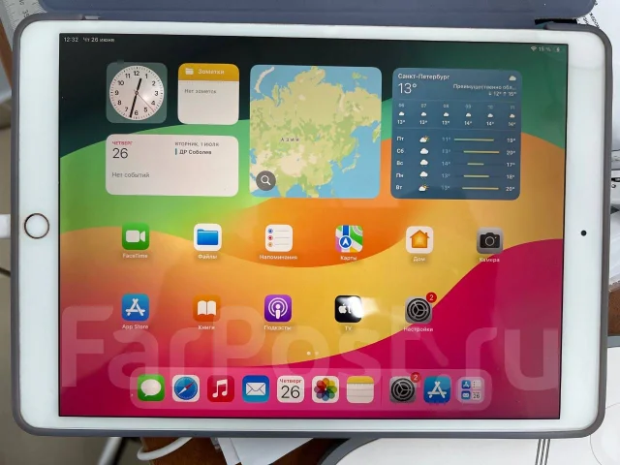Open Messages in the dock
Screen dimensions: 620x465
pyautogui.click(x=151, y=387)
